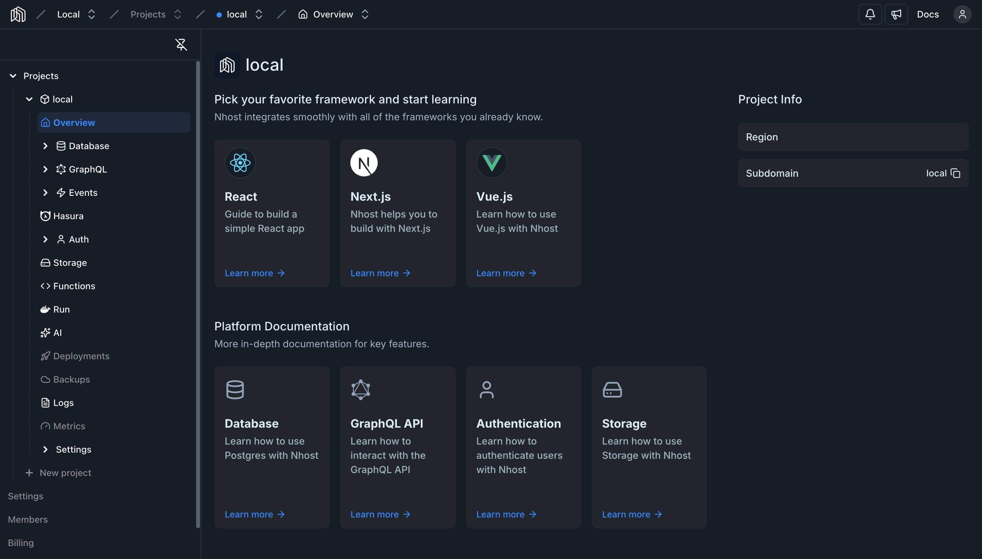Click the sidebar vertical scrollbar

tap(198, 295)
